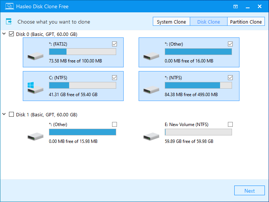Click the FAT32 partition usage bar
The height and width of the screenshot is (202, 269).
83,52
